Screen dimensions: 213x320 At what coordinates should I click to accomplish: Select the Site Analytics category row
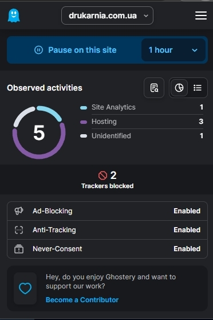click(x=141, y=107)
